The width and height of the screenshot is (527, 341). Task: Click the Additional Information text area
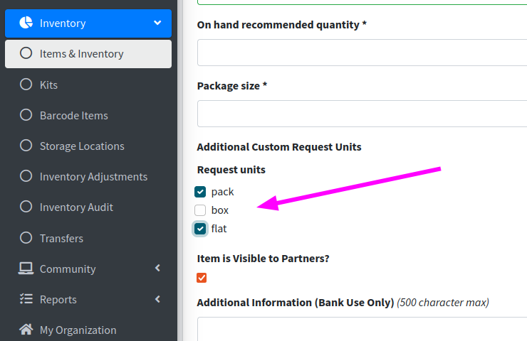coord(362,329)
